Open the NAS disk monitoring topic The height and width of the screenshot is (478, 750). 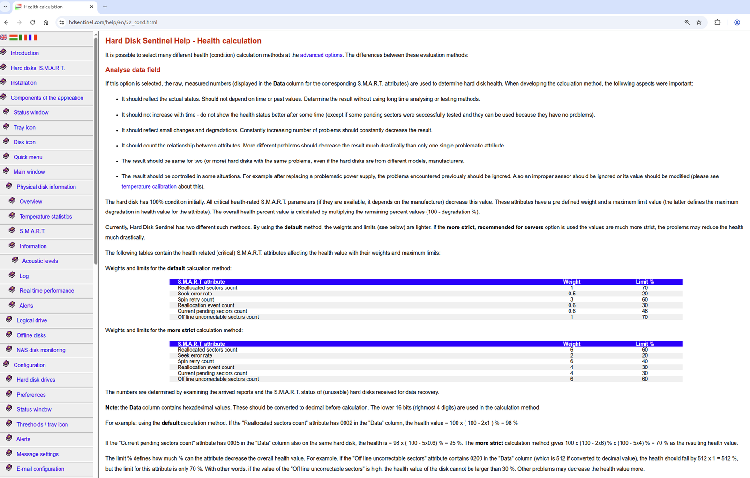(x=41, y=350)
